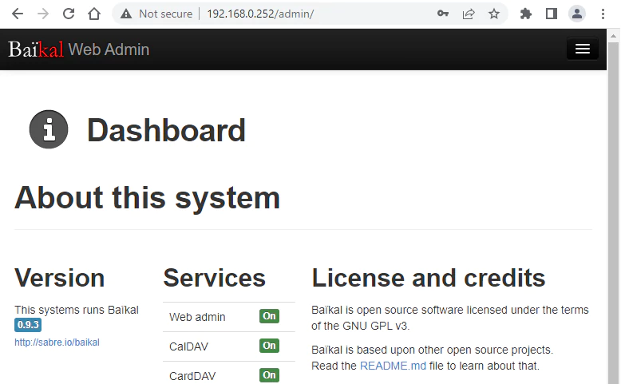Click the Not secure warning icon
The width and height of the screenshot is (621, 384).
[x=126, y=14]
